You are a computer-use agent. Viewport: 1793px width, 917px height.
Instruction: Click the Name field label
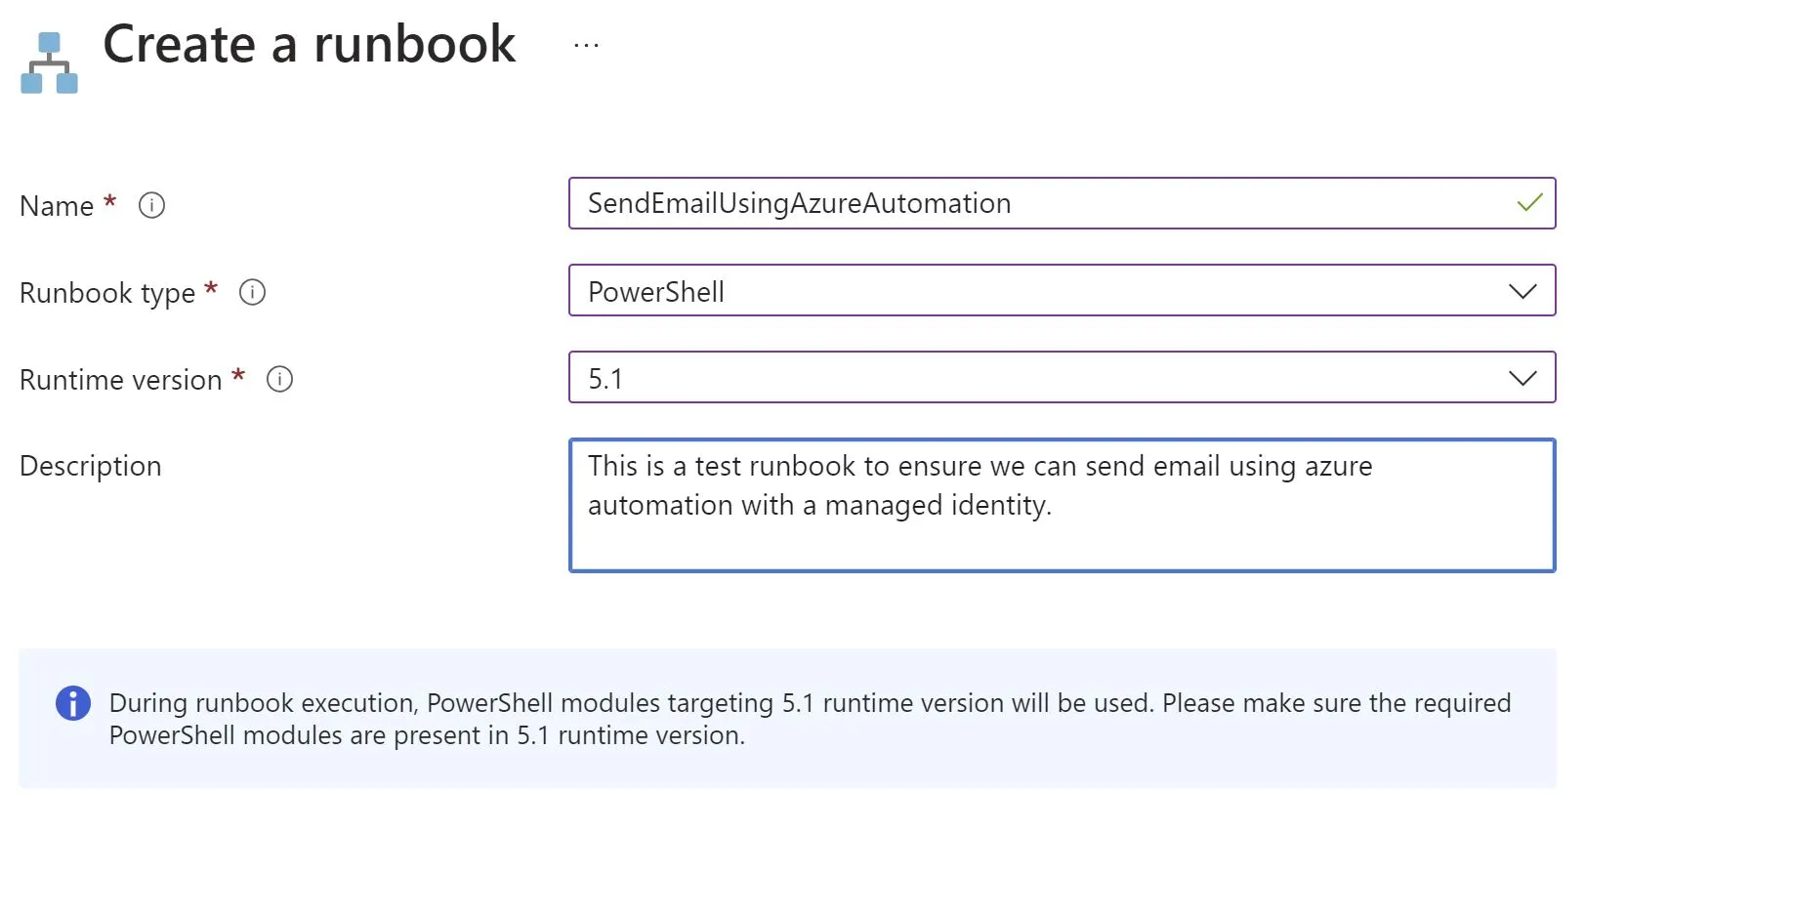(57, 206)
